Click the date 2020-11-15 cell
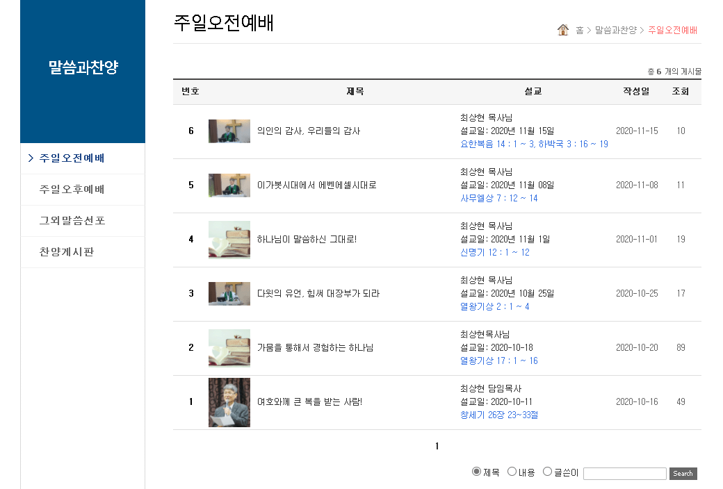This screenshot has height=489, width=723. (637, 131)
